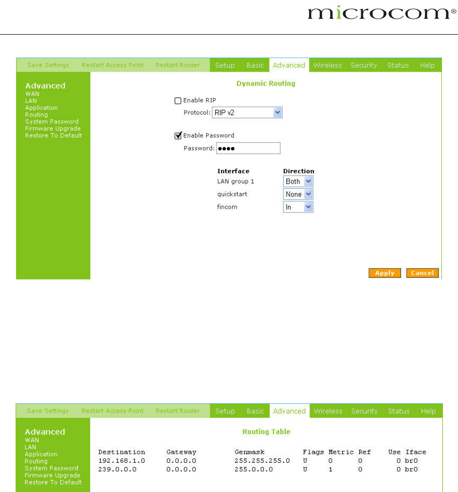458x492 pixels.
Task: Open the RIP v2 protocol dropdown
Action: pyautogui.click(x=247, y=113)
